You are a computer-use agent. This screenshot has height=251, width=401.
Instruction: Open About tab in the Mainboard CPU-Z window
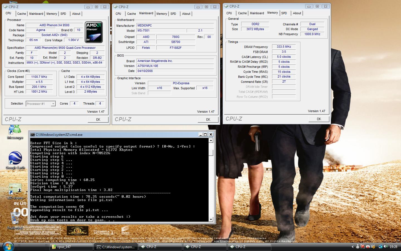[x=186, y=14]
